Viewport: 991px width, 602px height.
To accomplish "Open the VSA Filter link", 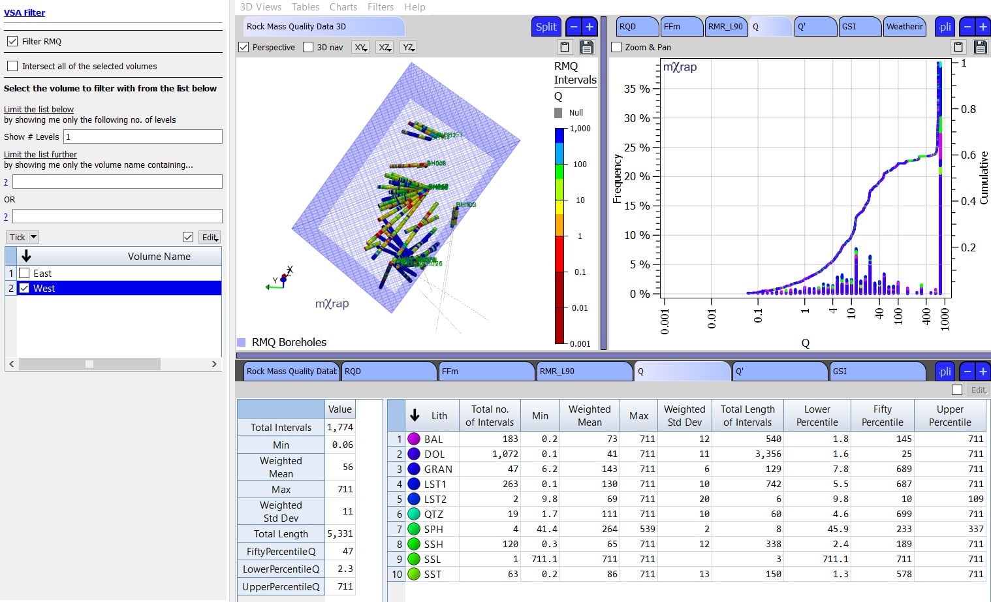I will (x=25, y=12).
